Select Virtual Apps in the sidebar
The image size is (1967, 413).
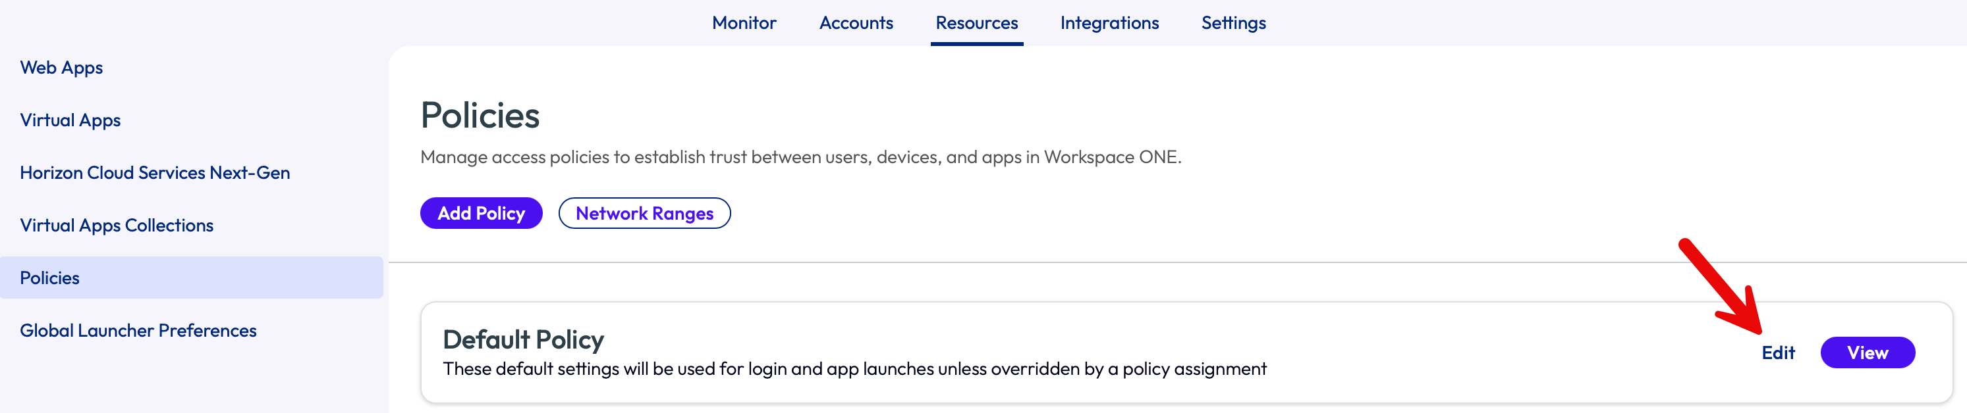(x=70, y=120)
